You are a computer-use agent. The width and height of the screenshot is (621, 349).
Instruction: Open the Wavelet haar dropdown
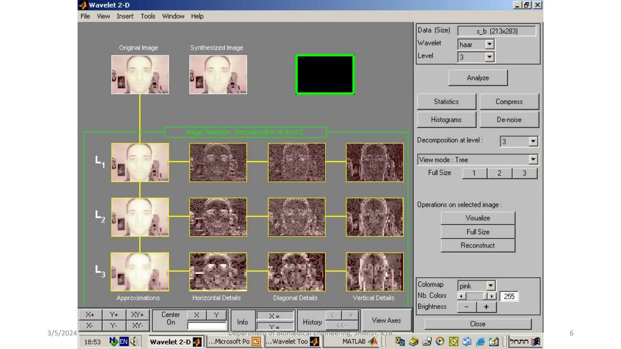(489, 45)
